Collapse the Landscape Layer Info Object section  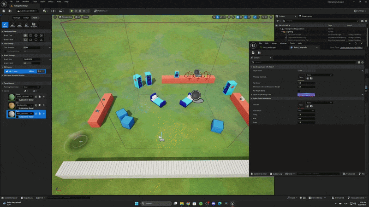click(251, 67)
